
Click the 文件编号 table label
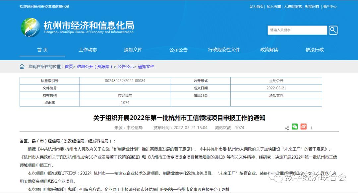click(49, 88)
